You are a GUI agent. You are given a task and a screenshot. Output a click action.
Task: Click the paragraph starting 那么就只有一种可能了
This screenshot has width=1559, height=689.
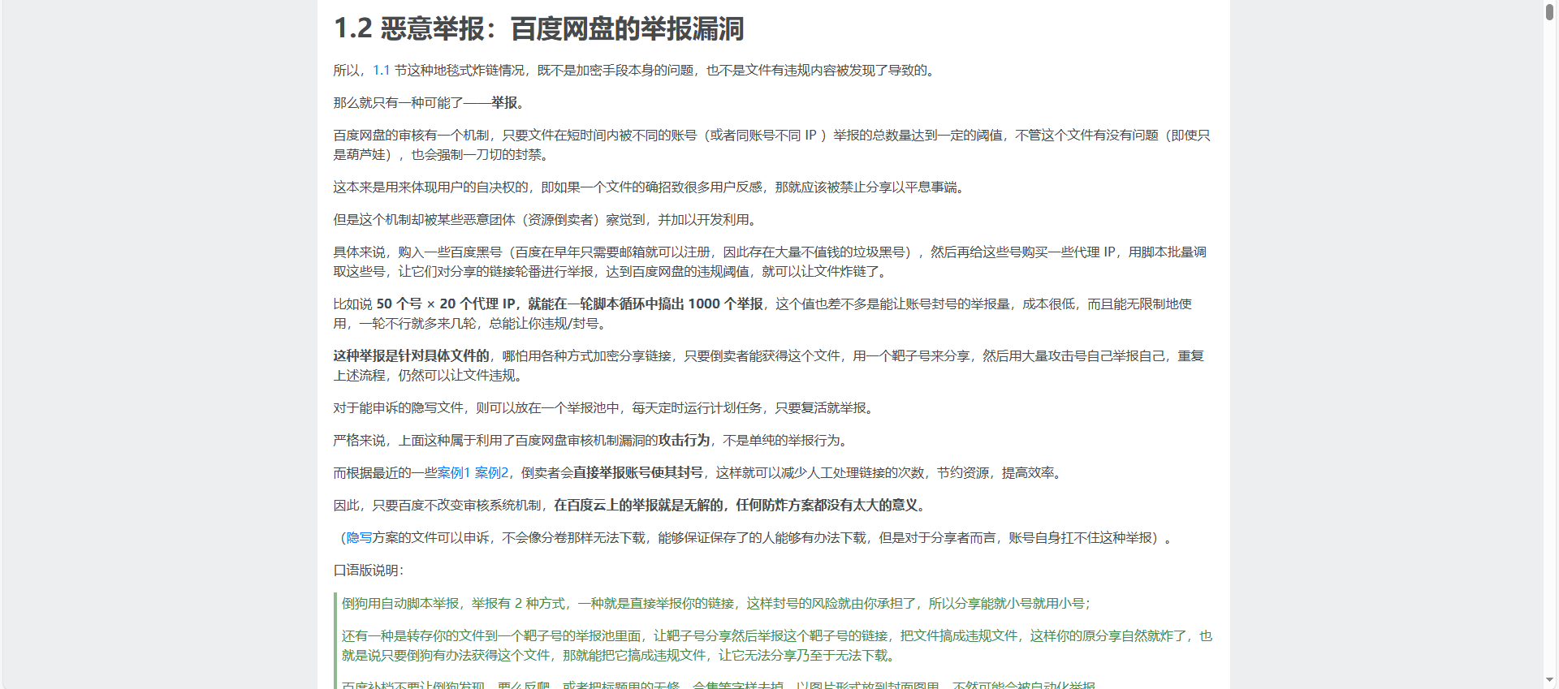[431, 103]
